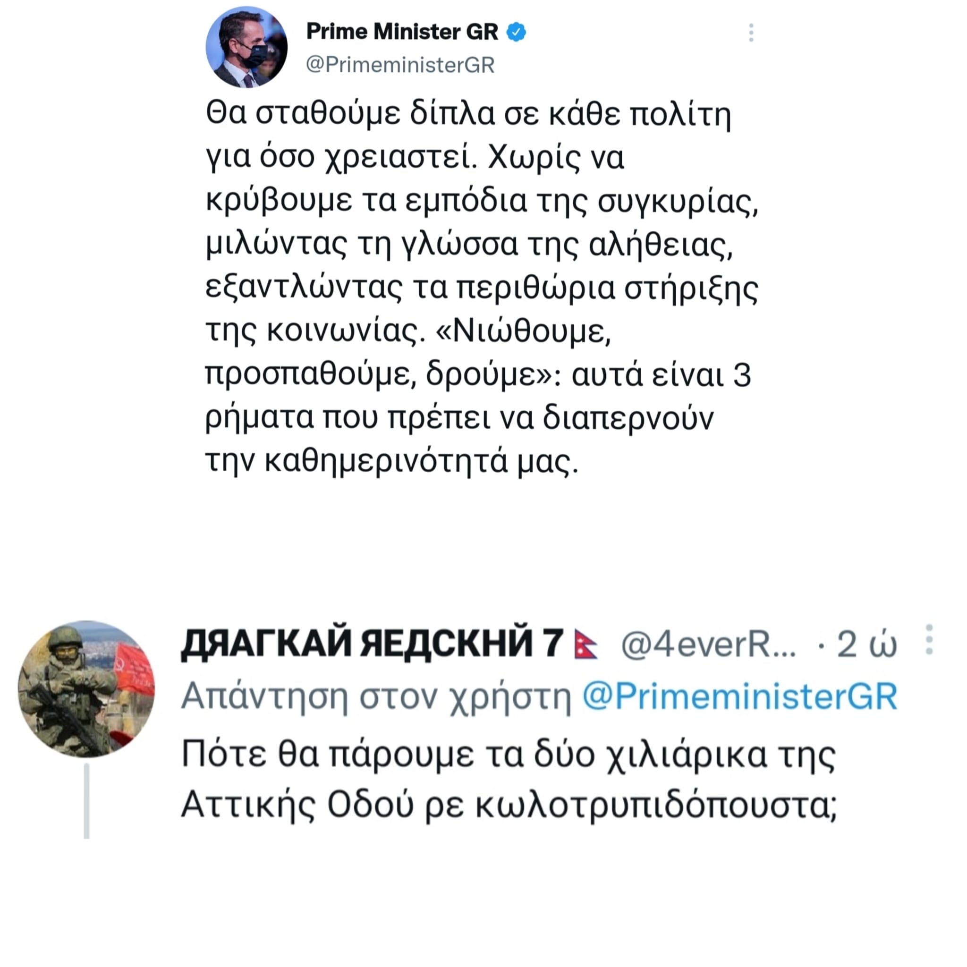Follow the blue @PrimeministerGR mention in the reply
967x967 pixels.
pos(740,696)
